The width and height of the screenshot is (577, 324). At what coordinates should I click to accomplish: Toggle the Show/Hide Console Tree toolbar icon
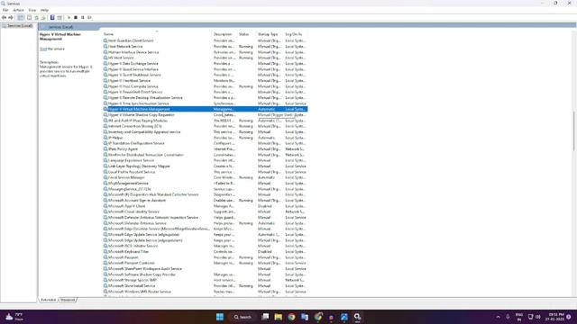click(21, 18)
